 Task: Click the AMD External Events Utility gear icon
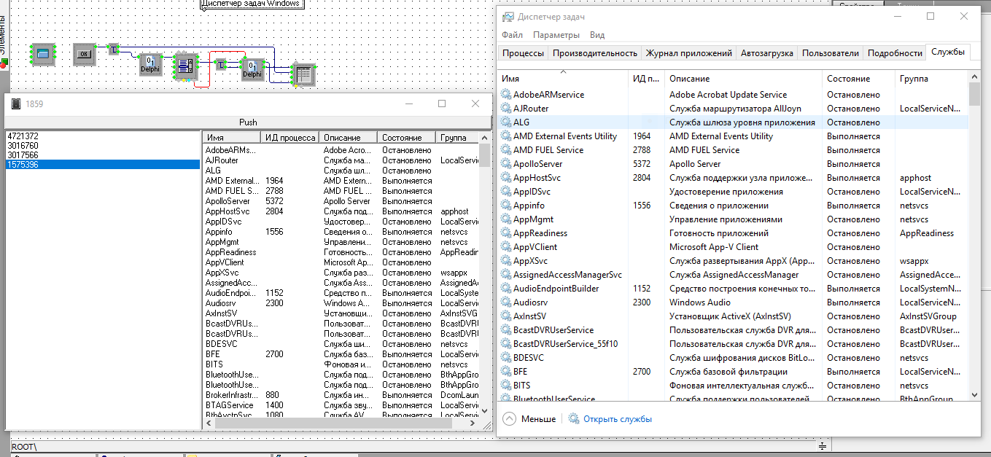506,136
